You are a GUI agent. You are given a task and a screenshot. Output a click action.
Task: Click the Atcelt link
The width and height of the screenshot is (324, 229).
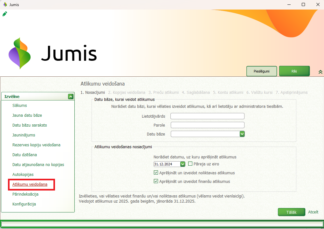tap(313, 212)
